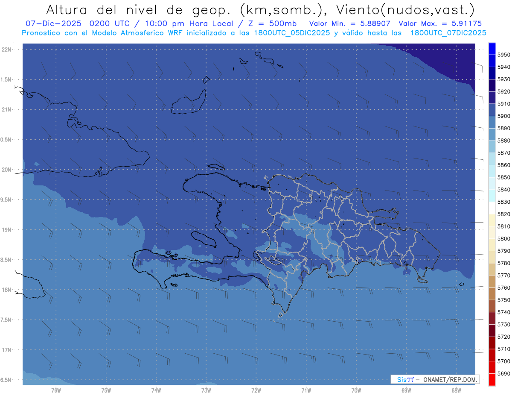
Task: Click the color bar segment between 5890 and 5900
Action: (492, 122)
